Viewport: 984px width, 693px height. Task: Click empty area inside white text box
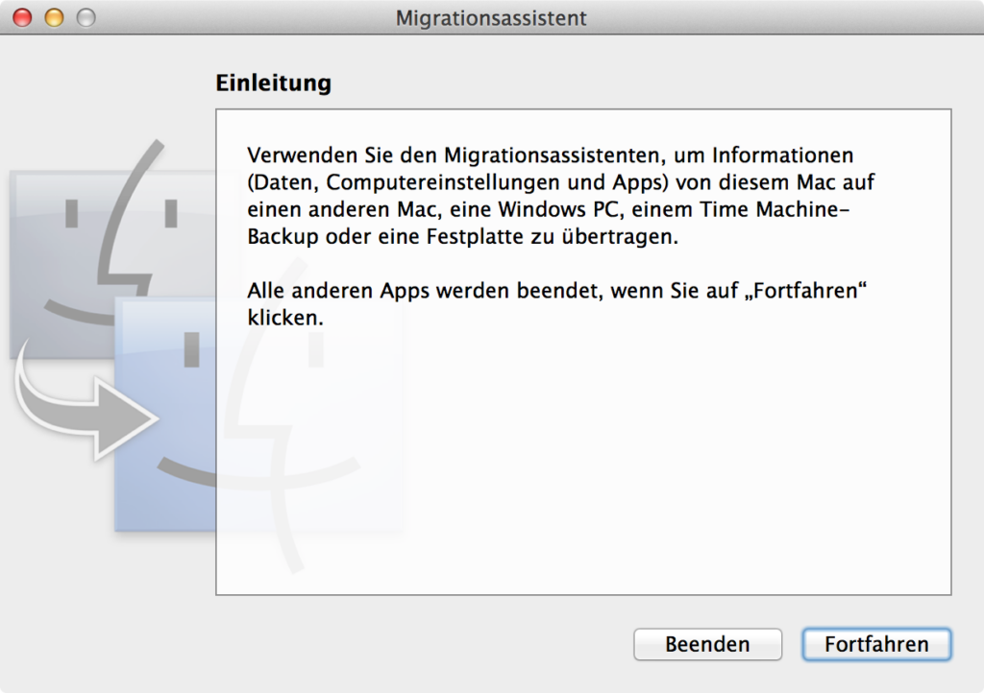click(583, 464)
